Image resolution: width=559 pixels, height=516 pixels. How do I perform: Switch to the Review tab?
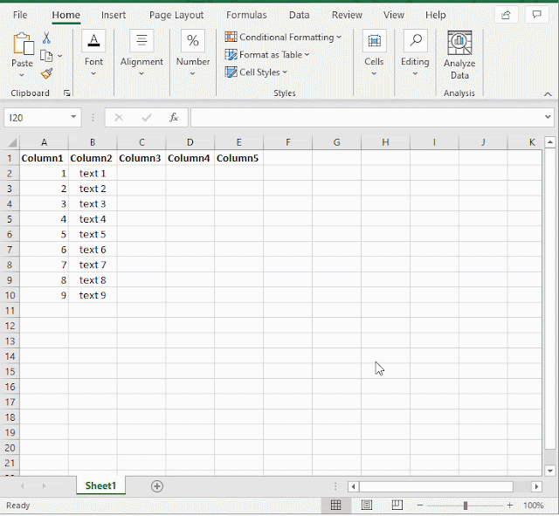pos(347,15)
